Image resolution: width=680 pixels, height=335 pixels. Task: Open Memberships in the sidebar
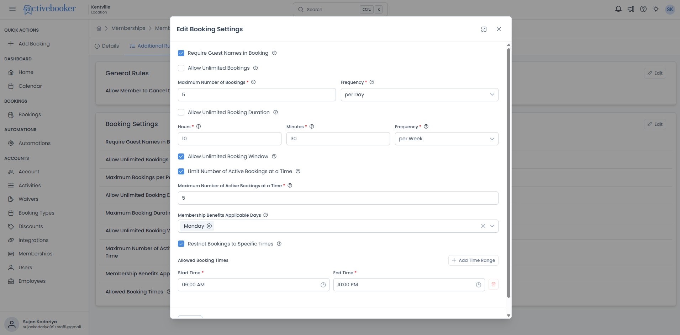(35, 254)
